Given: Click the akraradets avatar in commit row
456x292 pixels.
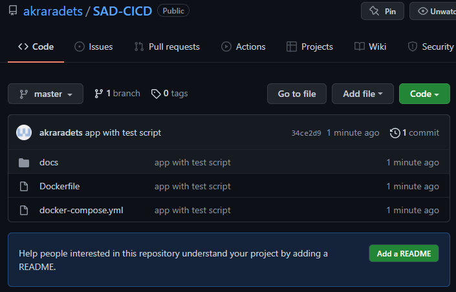Looking at the screenshot, I should pos(24,132).
